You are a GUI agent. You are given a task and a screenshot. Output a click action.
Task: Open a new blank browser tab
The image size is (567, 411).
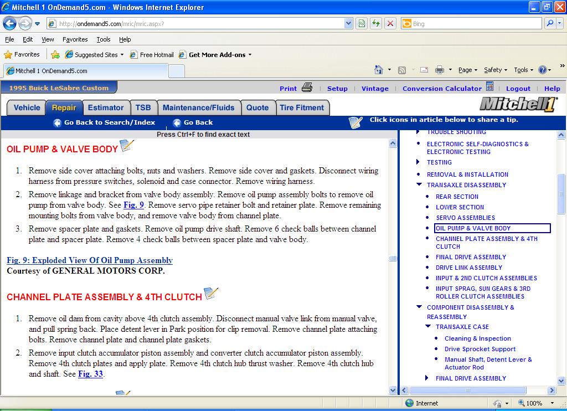(177, 71)
